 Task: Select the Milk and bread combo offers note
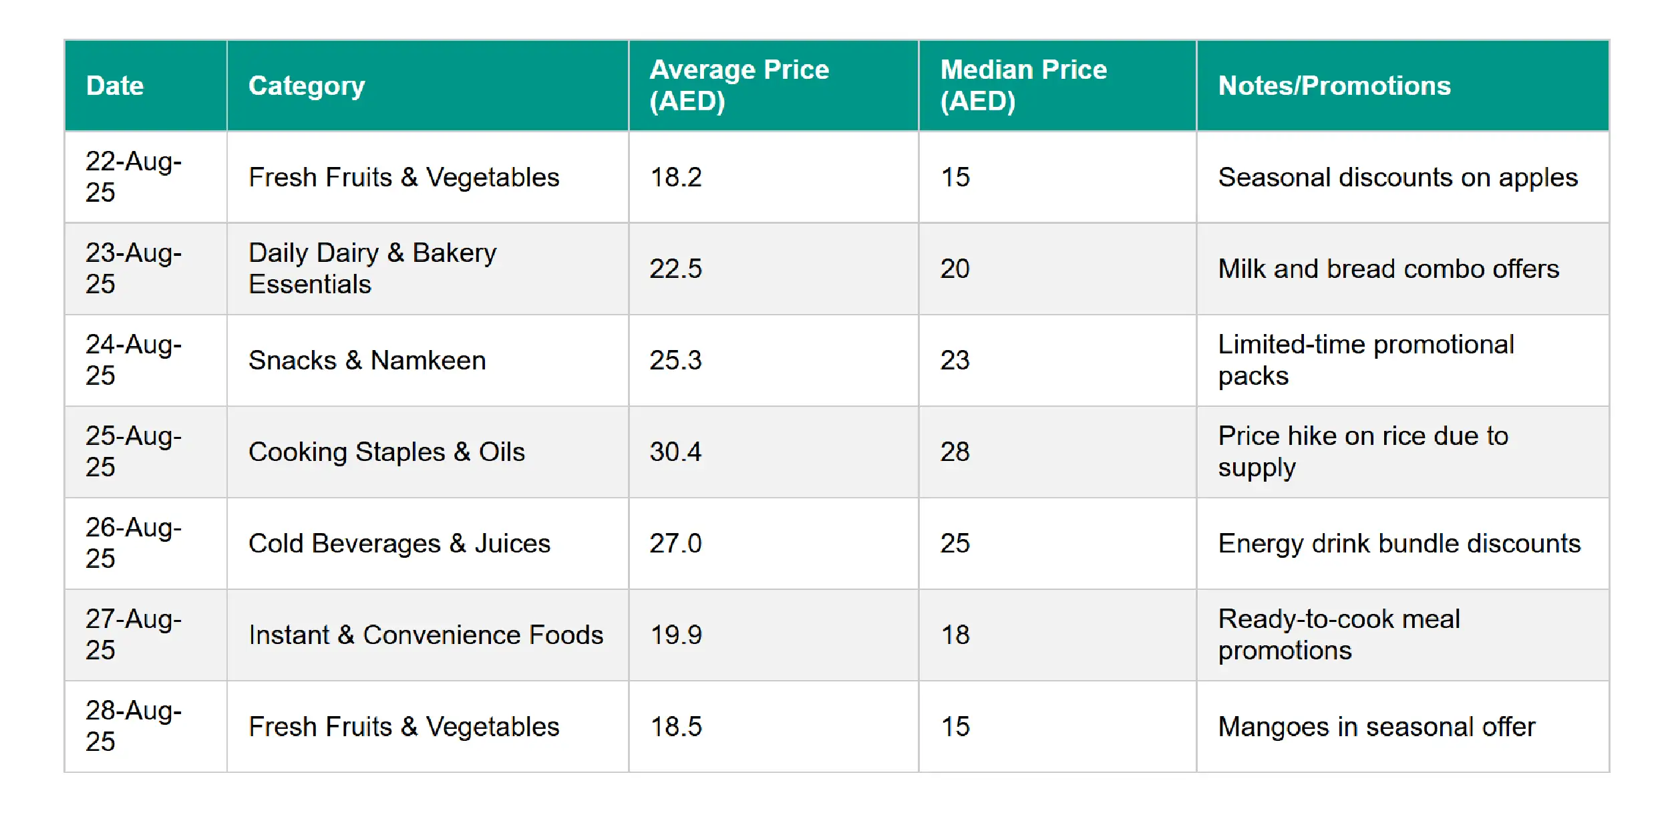1388,269
